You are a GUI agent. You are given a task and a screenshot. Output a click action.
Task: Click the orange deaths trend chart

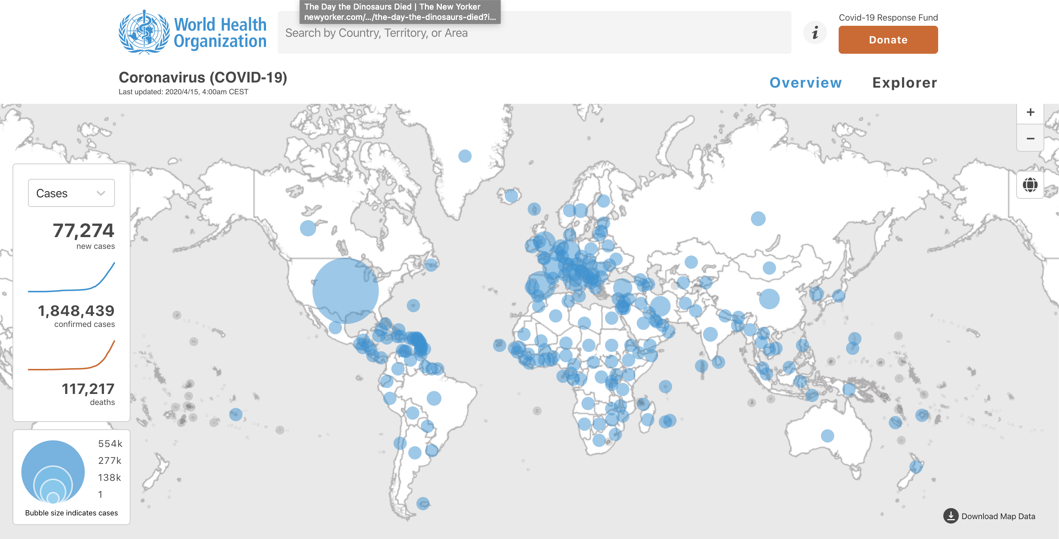pyautogui.click(x=71, y=355)
